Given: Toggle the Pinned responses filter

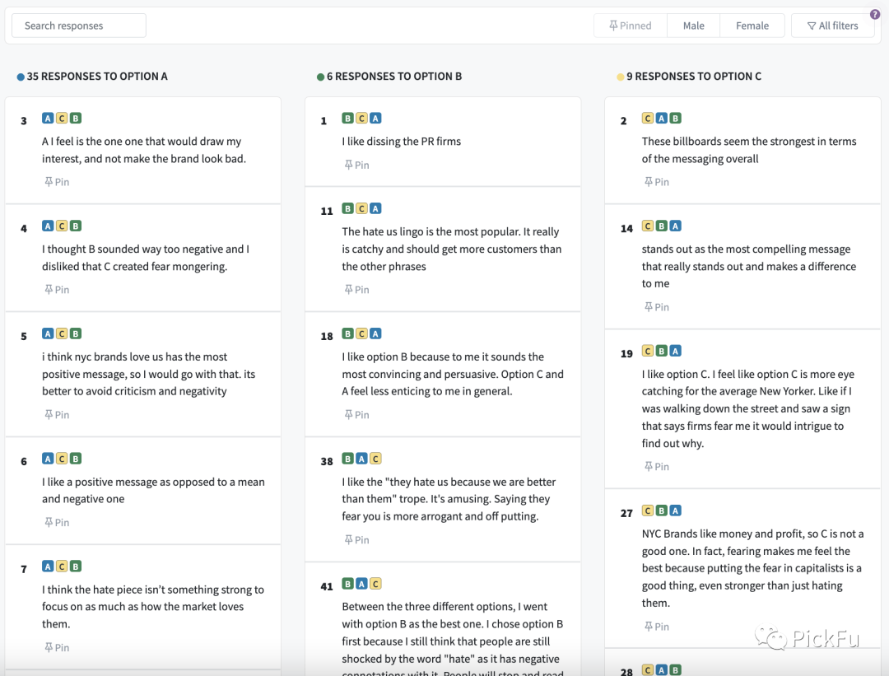Looking at the screenshot, I should [630, 26].
